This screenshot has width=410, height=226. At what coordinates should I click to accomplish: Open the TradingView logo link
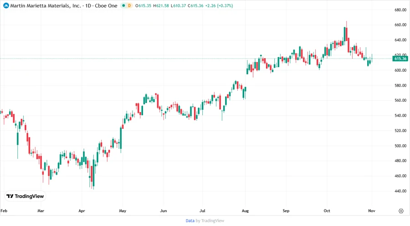tap(25, 197)
